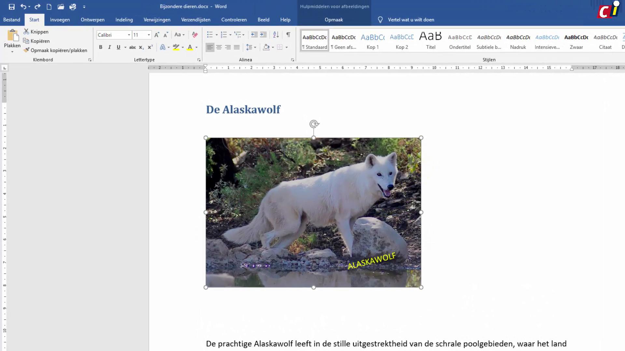
Task: Click the Save icon
Action: point(12,6)
